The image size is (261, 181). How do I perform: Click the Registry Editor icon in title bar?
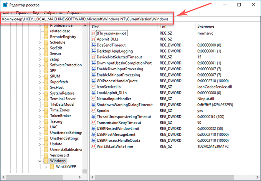(x=5, y=5)
